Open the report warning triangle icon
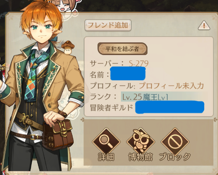This screenshot has width=218, height=175. pos(204,25)
